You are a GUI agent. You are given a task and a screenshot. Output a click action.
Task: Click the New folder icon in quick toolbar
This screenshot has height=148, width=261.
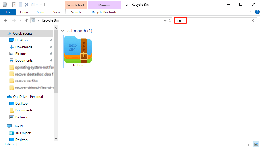[x=20, y=5]
